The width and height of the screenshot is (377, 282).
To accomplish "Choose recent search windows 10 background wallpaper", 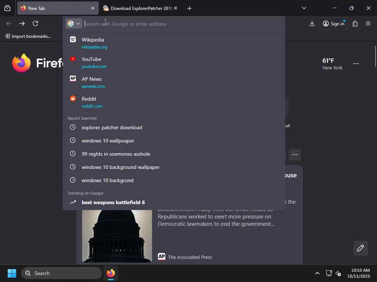I will pos(174,167).
